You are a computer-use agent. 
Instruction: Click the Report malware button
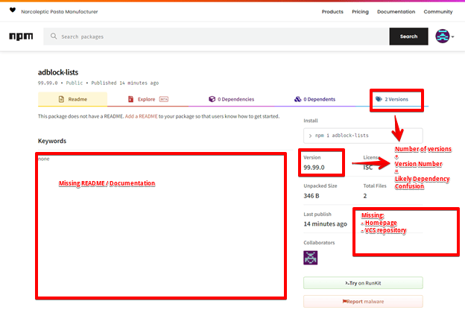point(363,301)
